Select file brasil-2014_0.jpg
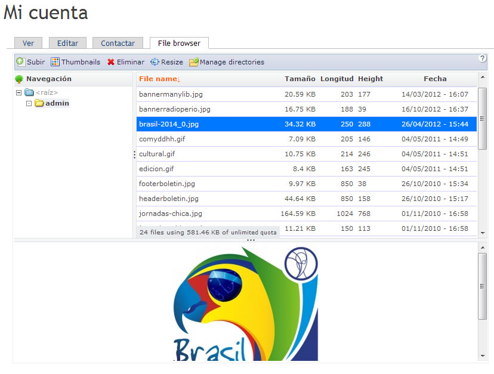 pos(307,124)
